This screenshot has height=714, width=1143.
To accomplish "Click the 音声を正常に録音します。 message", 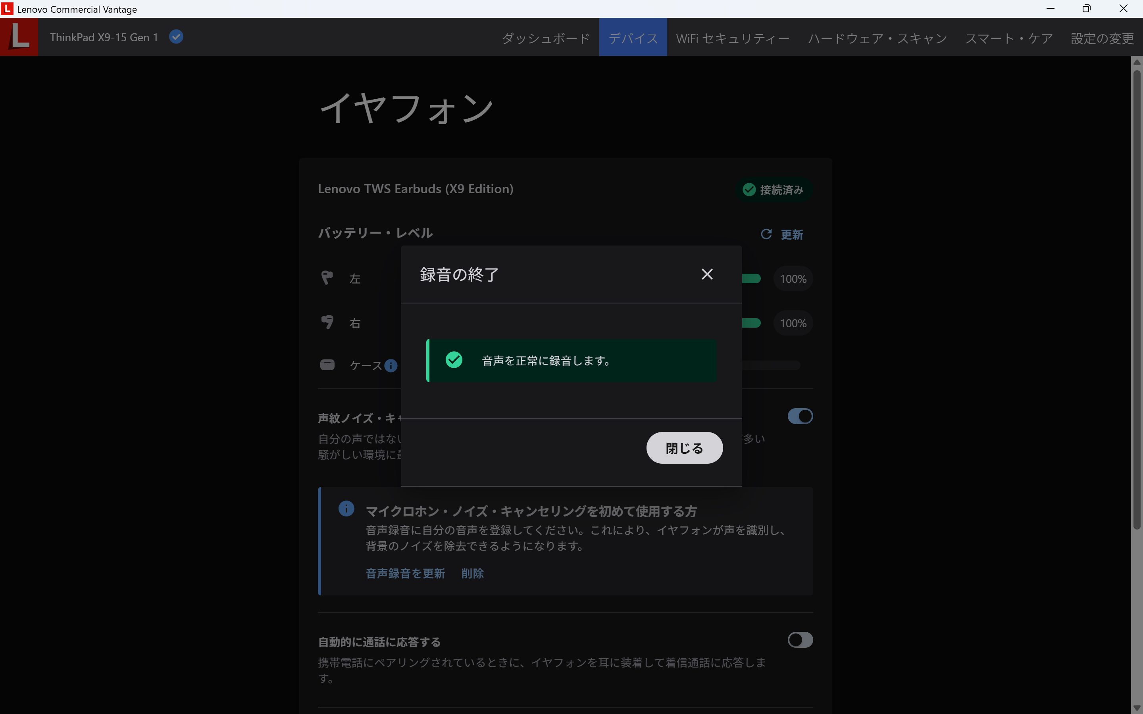I will coord(546,361).
